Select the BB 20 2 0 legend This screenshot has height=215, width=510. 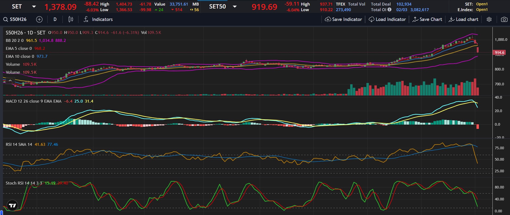pos(15,41)
